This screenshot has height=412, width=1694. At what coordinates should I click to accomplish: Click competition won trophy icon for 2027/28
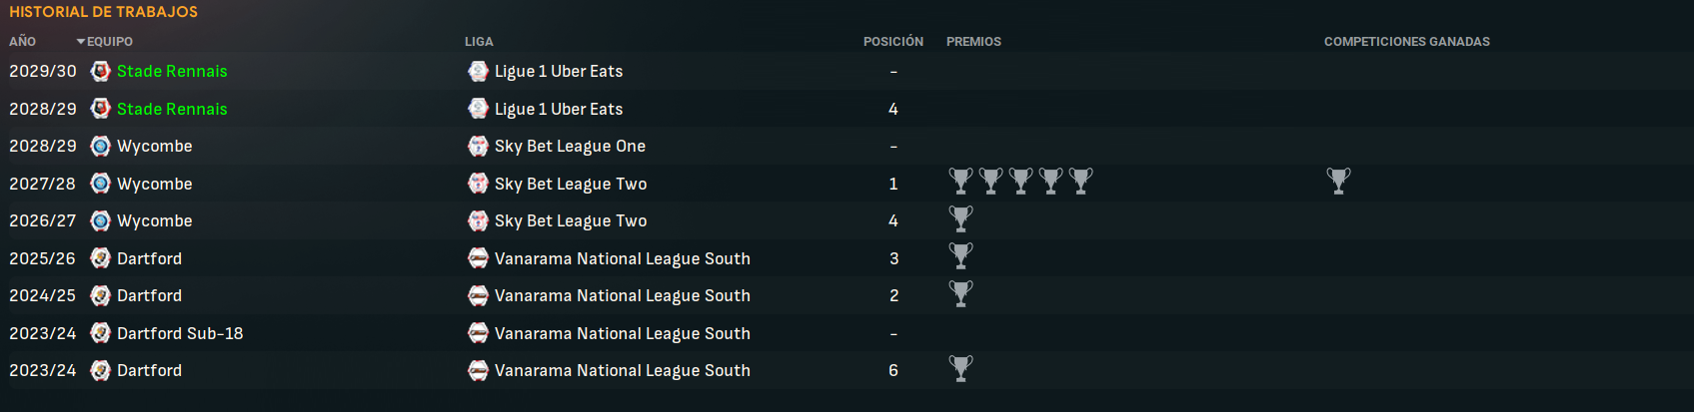tap(1338, 181)
